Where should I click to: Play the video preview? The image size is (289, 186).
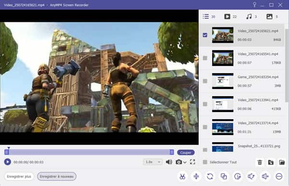(7, 162)
